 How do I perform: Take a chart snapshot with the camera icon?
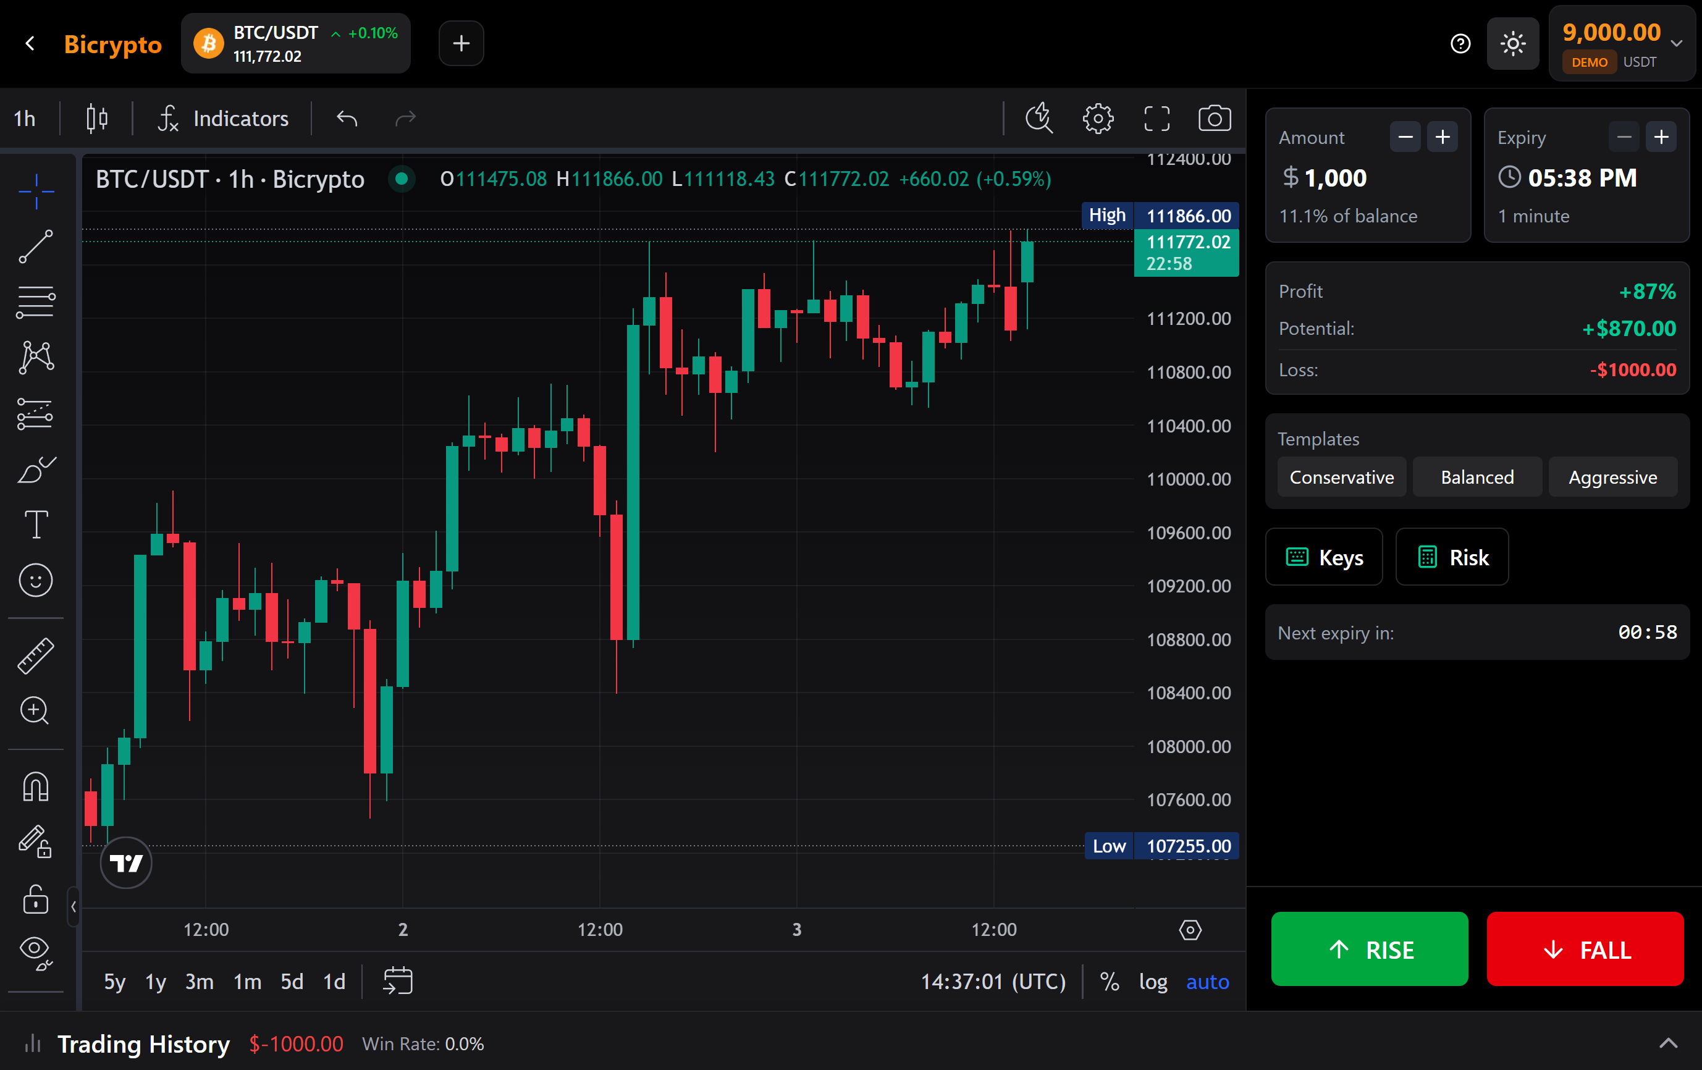point(1215,118)
